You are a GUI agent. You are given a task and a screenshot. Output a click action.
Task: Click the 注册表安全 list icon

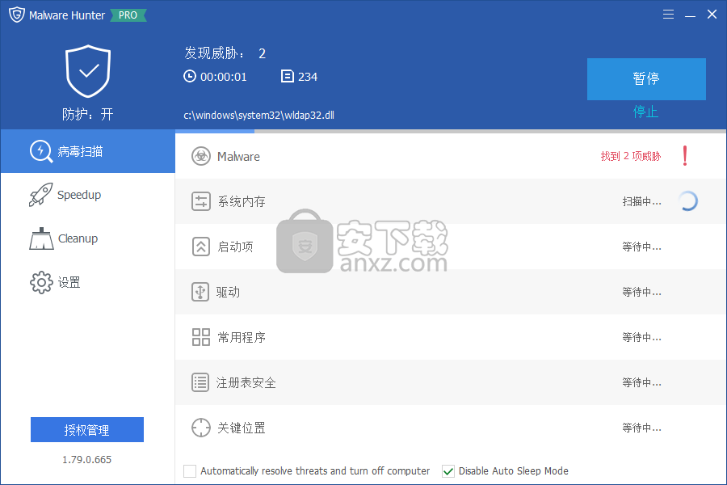(x=200, y=382)
